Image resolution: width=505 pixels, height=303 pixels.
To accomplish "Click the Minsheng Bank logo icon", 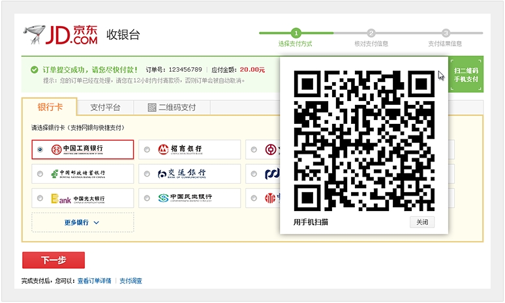I will click(163, 198).
